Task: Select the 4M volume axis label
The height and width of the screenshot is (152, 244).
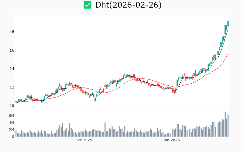Action: (11, 123)
